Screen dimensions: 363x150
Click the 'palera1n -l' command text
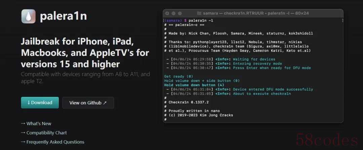pos(201,21)
